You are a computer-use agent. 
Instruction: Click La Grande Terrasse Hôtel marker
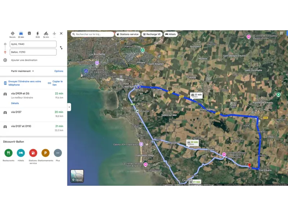145,165
